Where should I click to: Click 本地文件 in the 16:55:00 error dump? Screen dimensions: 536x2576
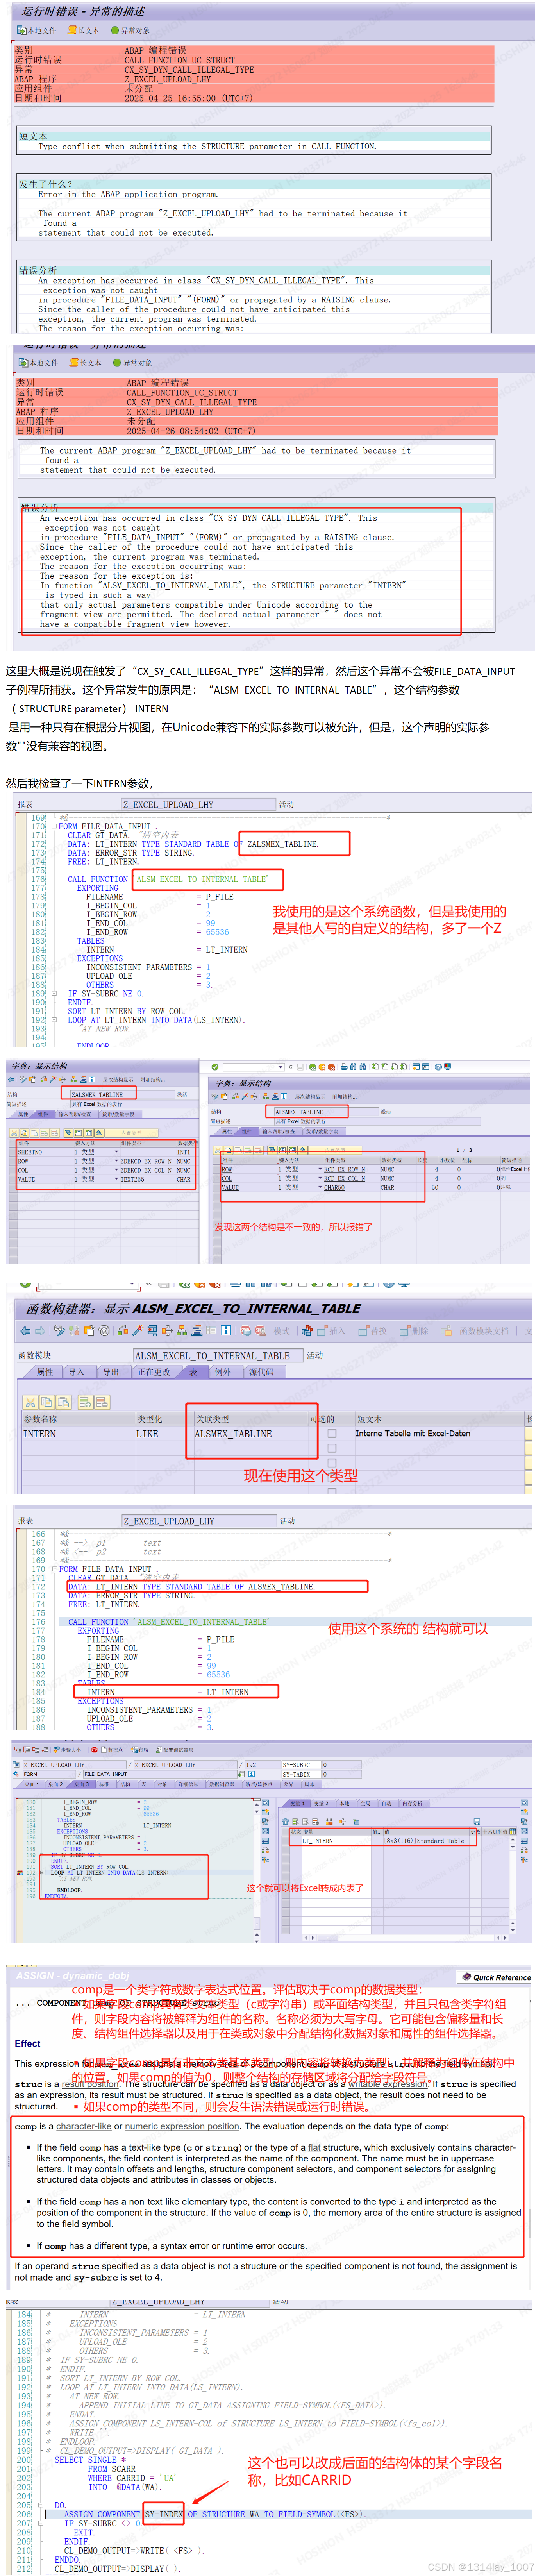pos(36,30)
